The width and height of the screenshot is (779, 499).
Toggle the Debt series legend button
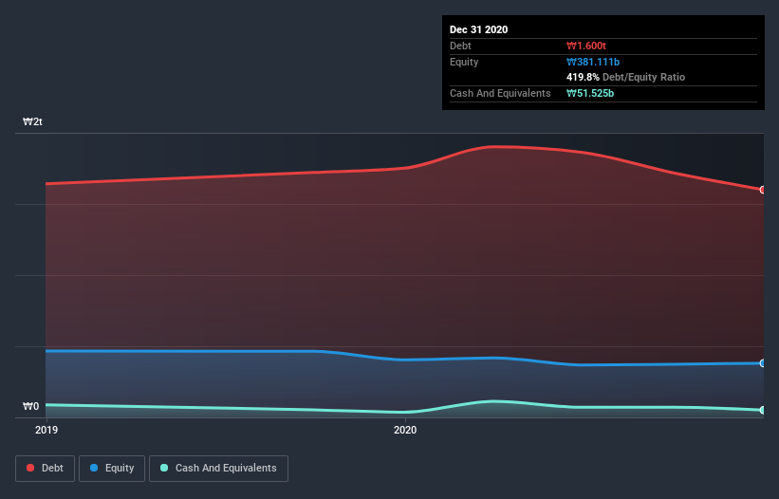(x=45, y=469)
